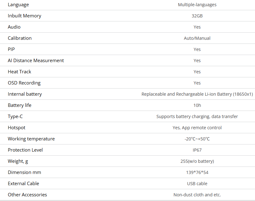The image size is (255, 201).
Task: Click the 139*76*54 dimension value
Action: coord(197,172)
